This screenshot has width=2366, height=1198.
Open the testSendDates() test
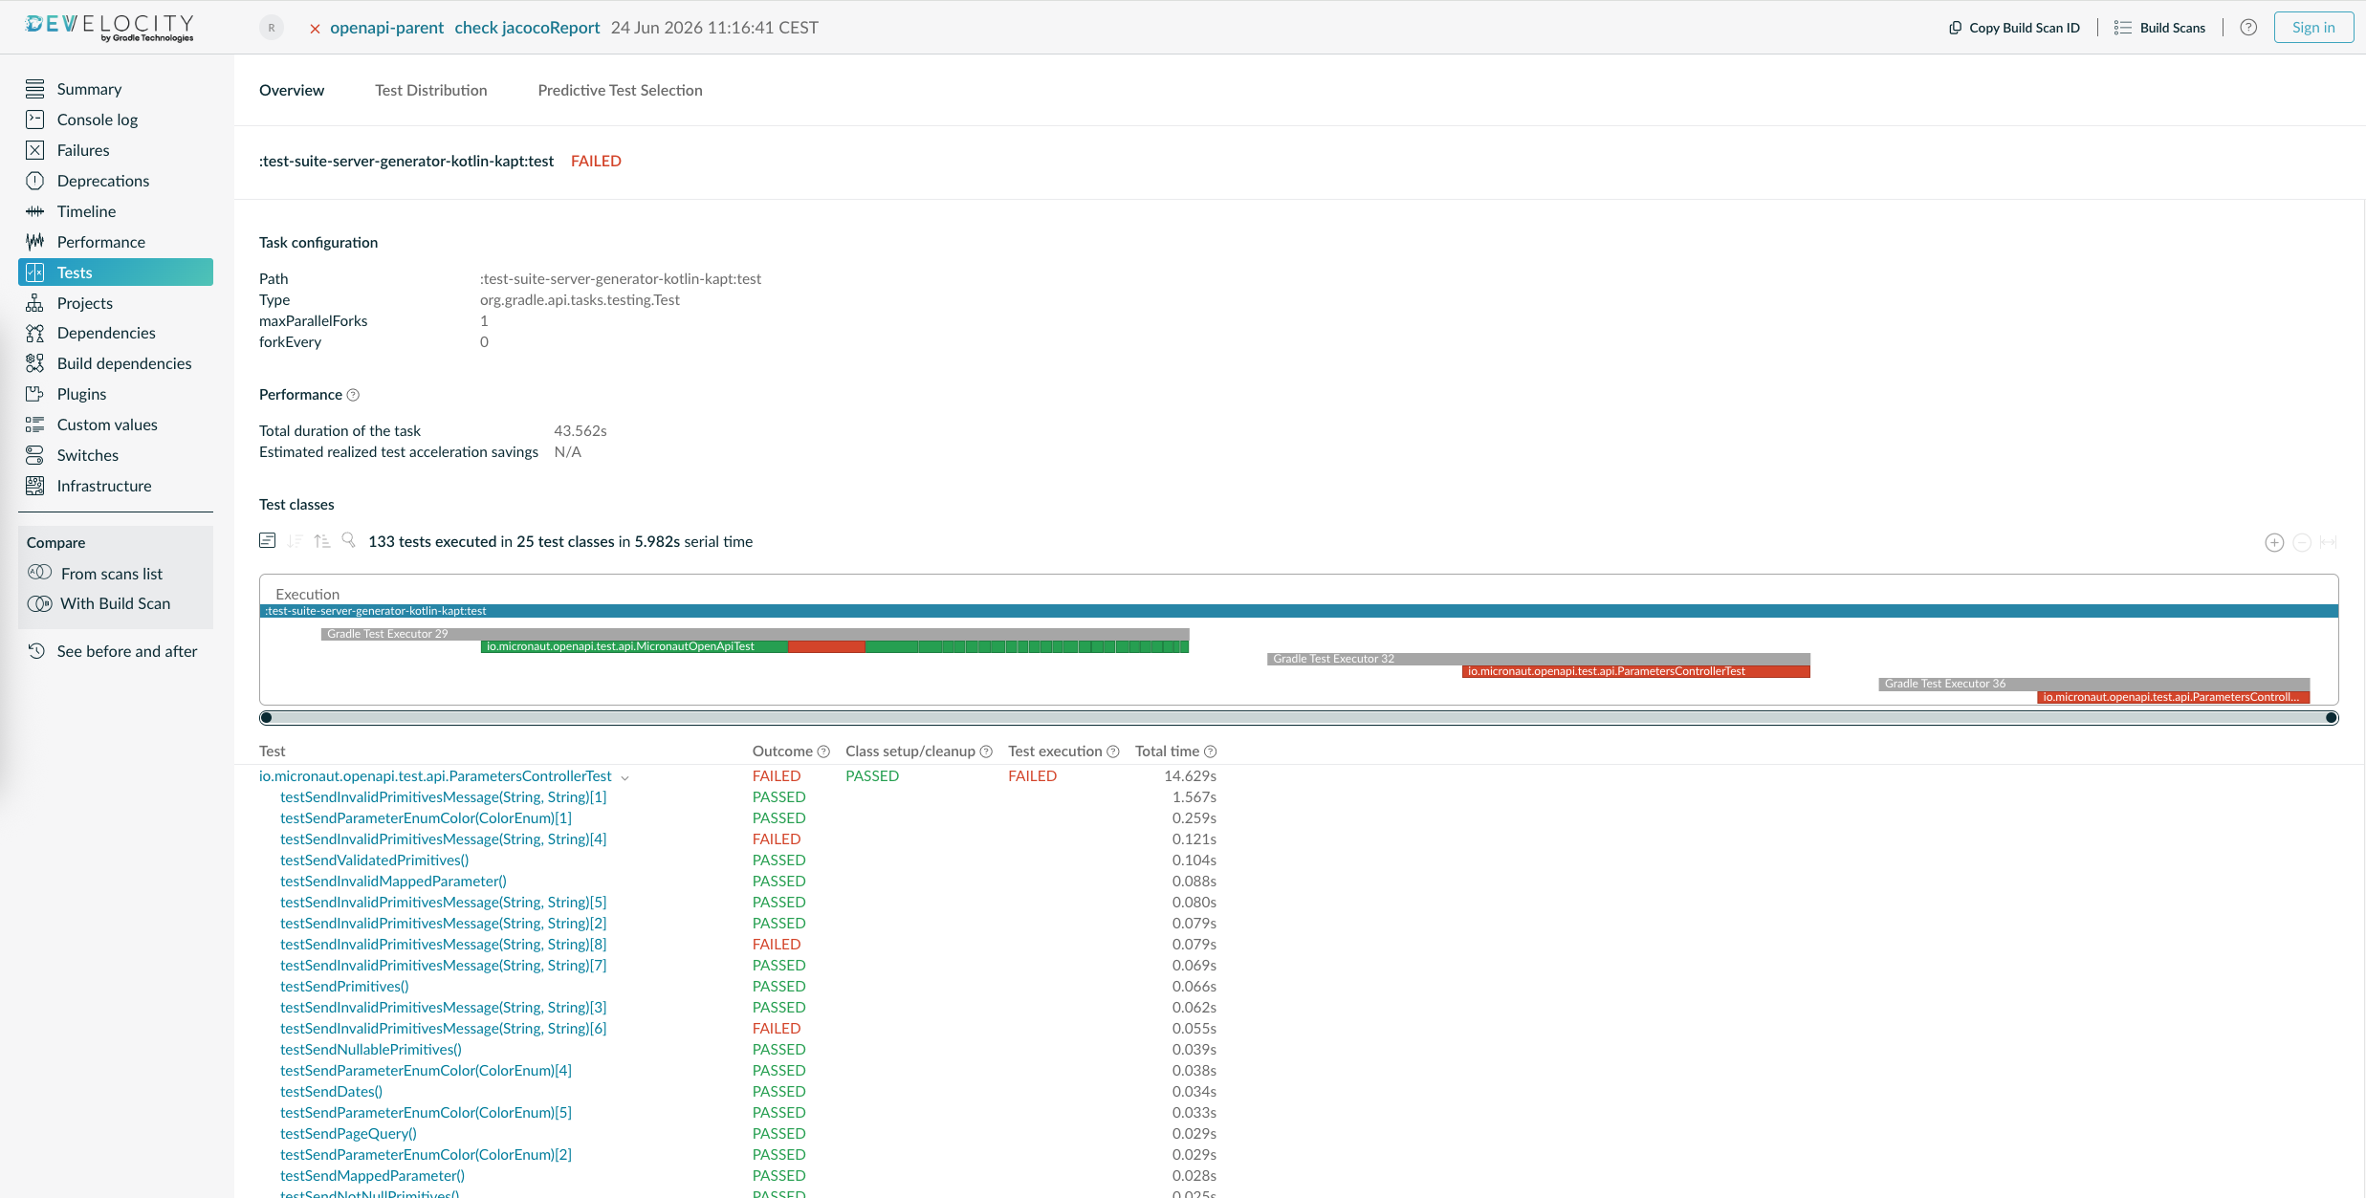pos(331,1092)
